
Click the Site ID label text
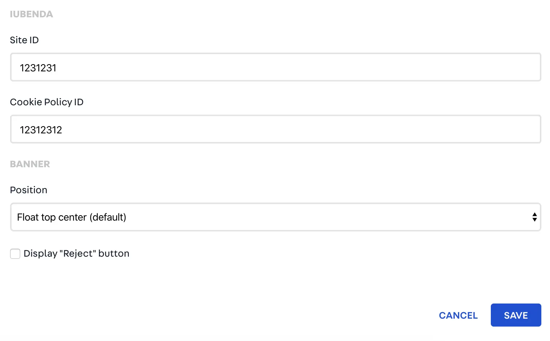(x=24, y=40)
